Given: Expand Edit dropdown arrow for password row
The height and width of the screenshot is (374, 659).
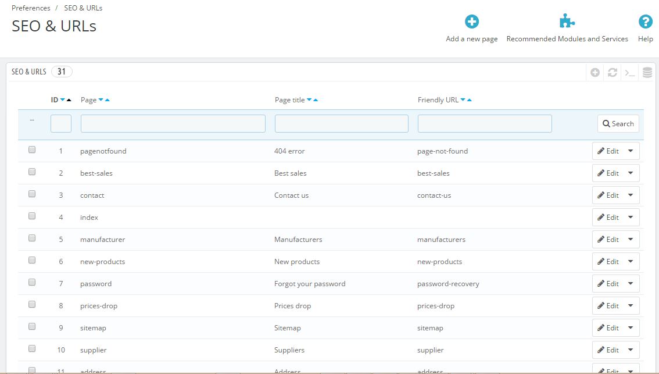Looking at the screenshot, I should 631,283.
